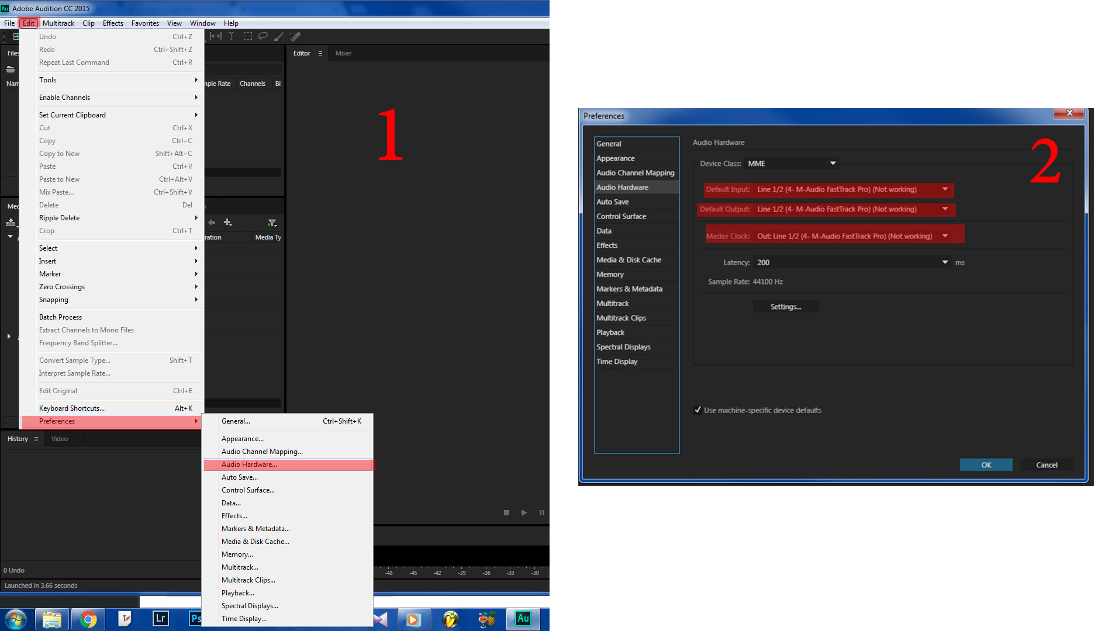
Task: Open FL Studio fruit icon in taskbar
Action: tap(450, 619)
